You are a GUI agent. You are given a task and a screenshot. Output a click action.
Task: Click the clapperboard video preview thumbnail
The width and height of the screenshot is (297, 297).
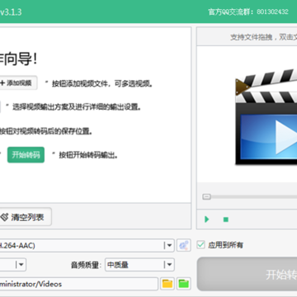pos(266,117)
